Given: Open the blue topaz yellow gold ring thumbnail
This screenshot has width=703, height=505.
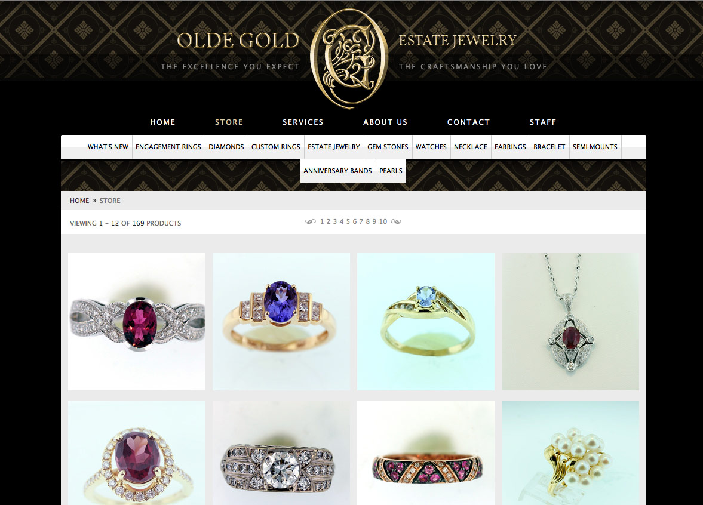Looking at the screenshot, I should point(426,321).
